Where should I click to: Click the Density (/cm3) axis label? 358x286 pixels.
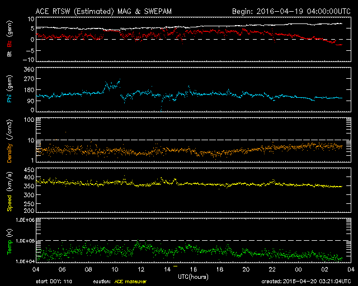(x=10, y=141)
